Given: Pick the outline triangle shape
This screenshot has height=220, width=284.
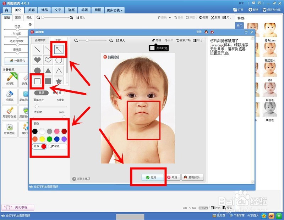Looking at the screenshot, I should click(x=59, y=70).
